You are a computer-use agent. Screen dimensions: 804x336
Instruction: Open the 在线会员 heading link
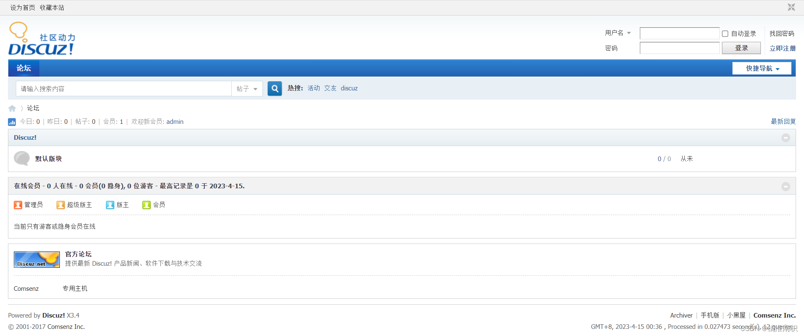[x=27, y=186]
